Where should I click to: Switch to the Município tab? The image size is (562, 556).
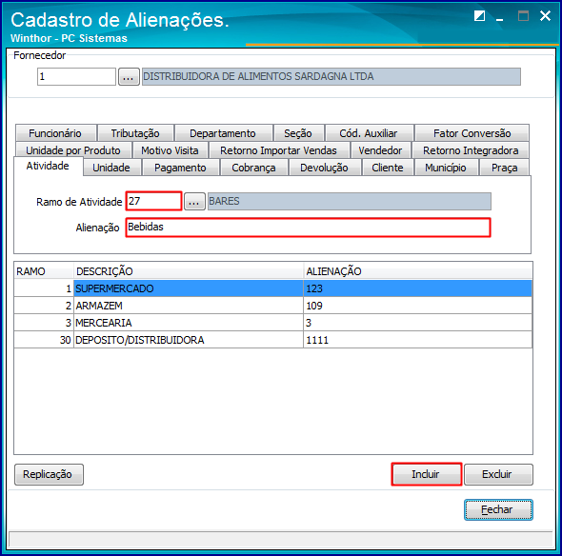pos(446,168)
